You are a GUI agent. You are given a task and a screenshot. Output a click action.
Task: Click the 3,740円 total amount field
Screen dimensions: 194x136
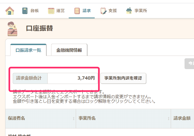pos(73,78)
